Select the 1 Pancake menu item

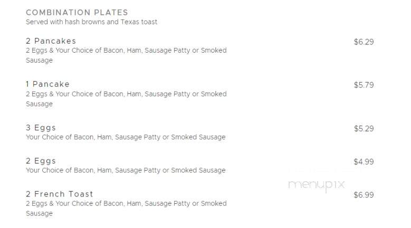click(x=47, y=84)
